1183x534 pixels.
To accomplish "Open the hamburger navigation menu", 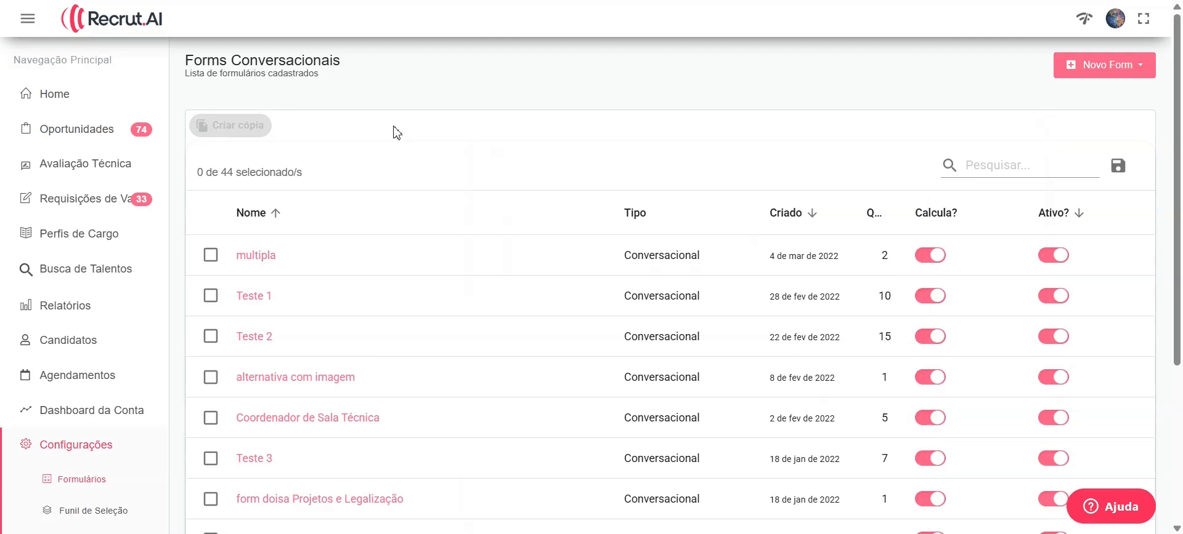I will (28, 18).
